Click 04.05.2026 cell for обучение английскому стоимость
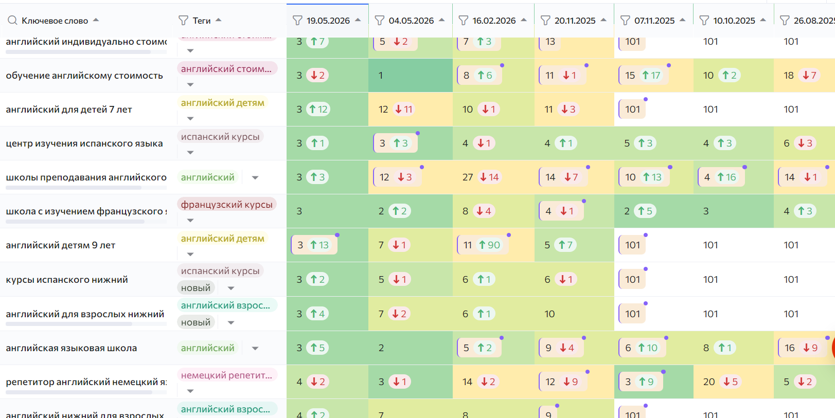This screenshot has width=835, height=418. [x=411, y=76]
